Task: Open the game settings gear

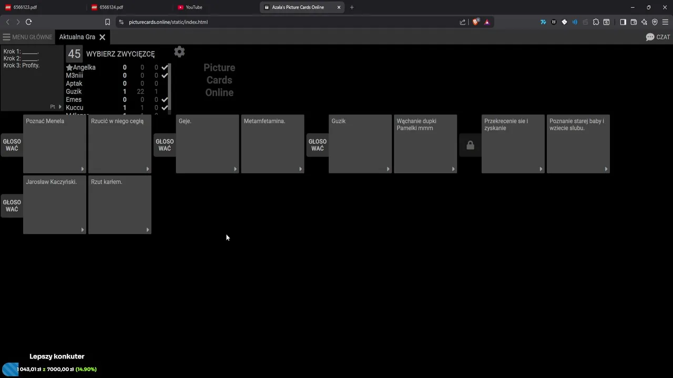Action: coord(179,51)
